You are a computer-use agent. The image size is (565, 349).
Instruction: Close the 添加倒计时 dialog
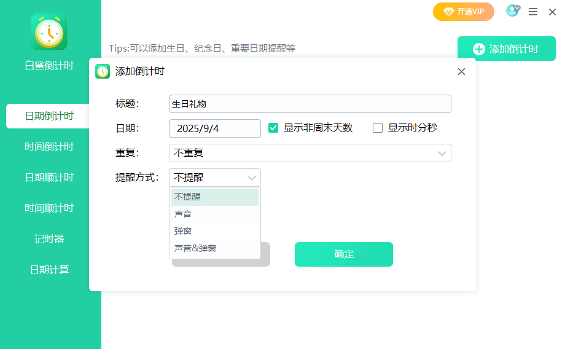(462, 71)
